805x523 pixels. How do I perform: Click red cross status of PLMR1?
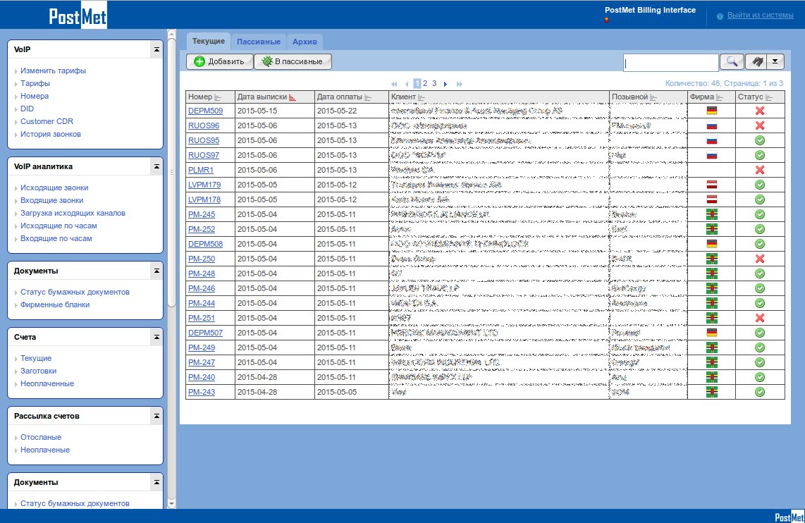pos(760,170)
